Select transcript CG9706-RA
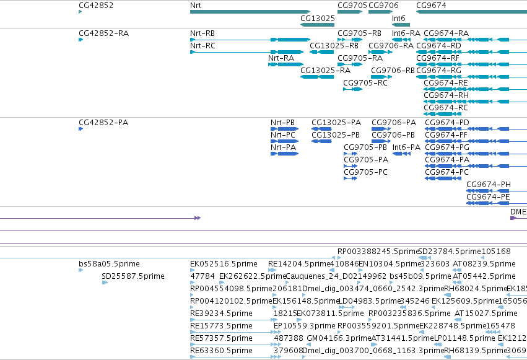The height and width of the screenshot is (360, 527). (x=380, y=52)
